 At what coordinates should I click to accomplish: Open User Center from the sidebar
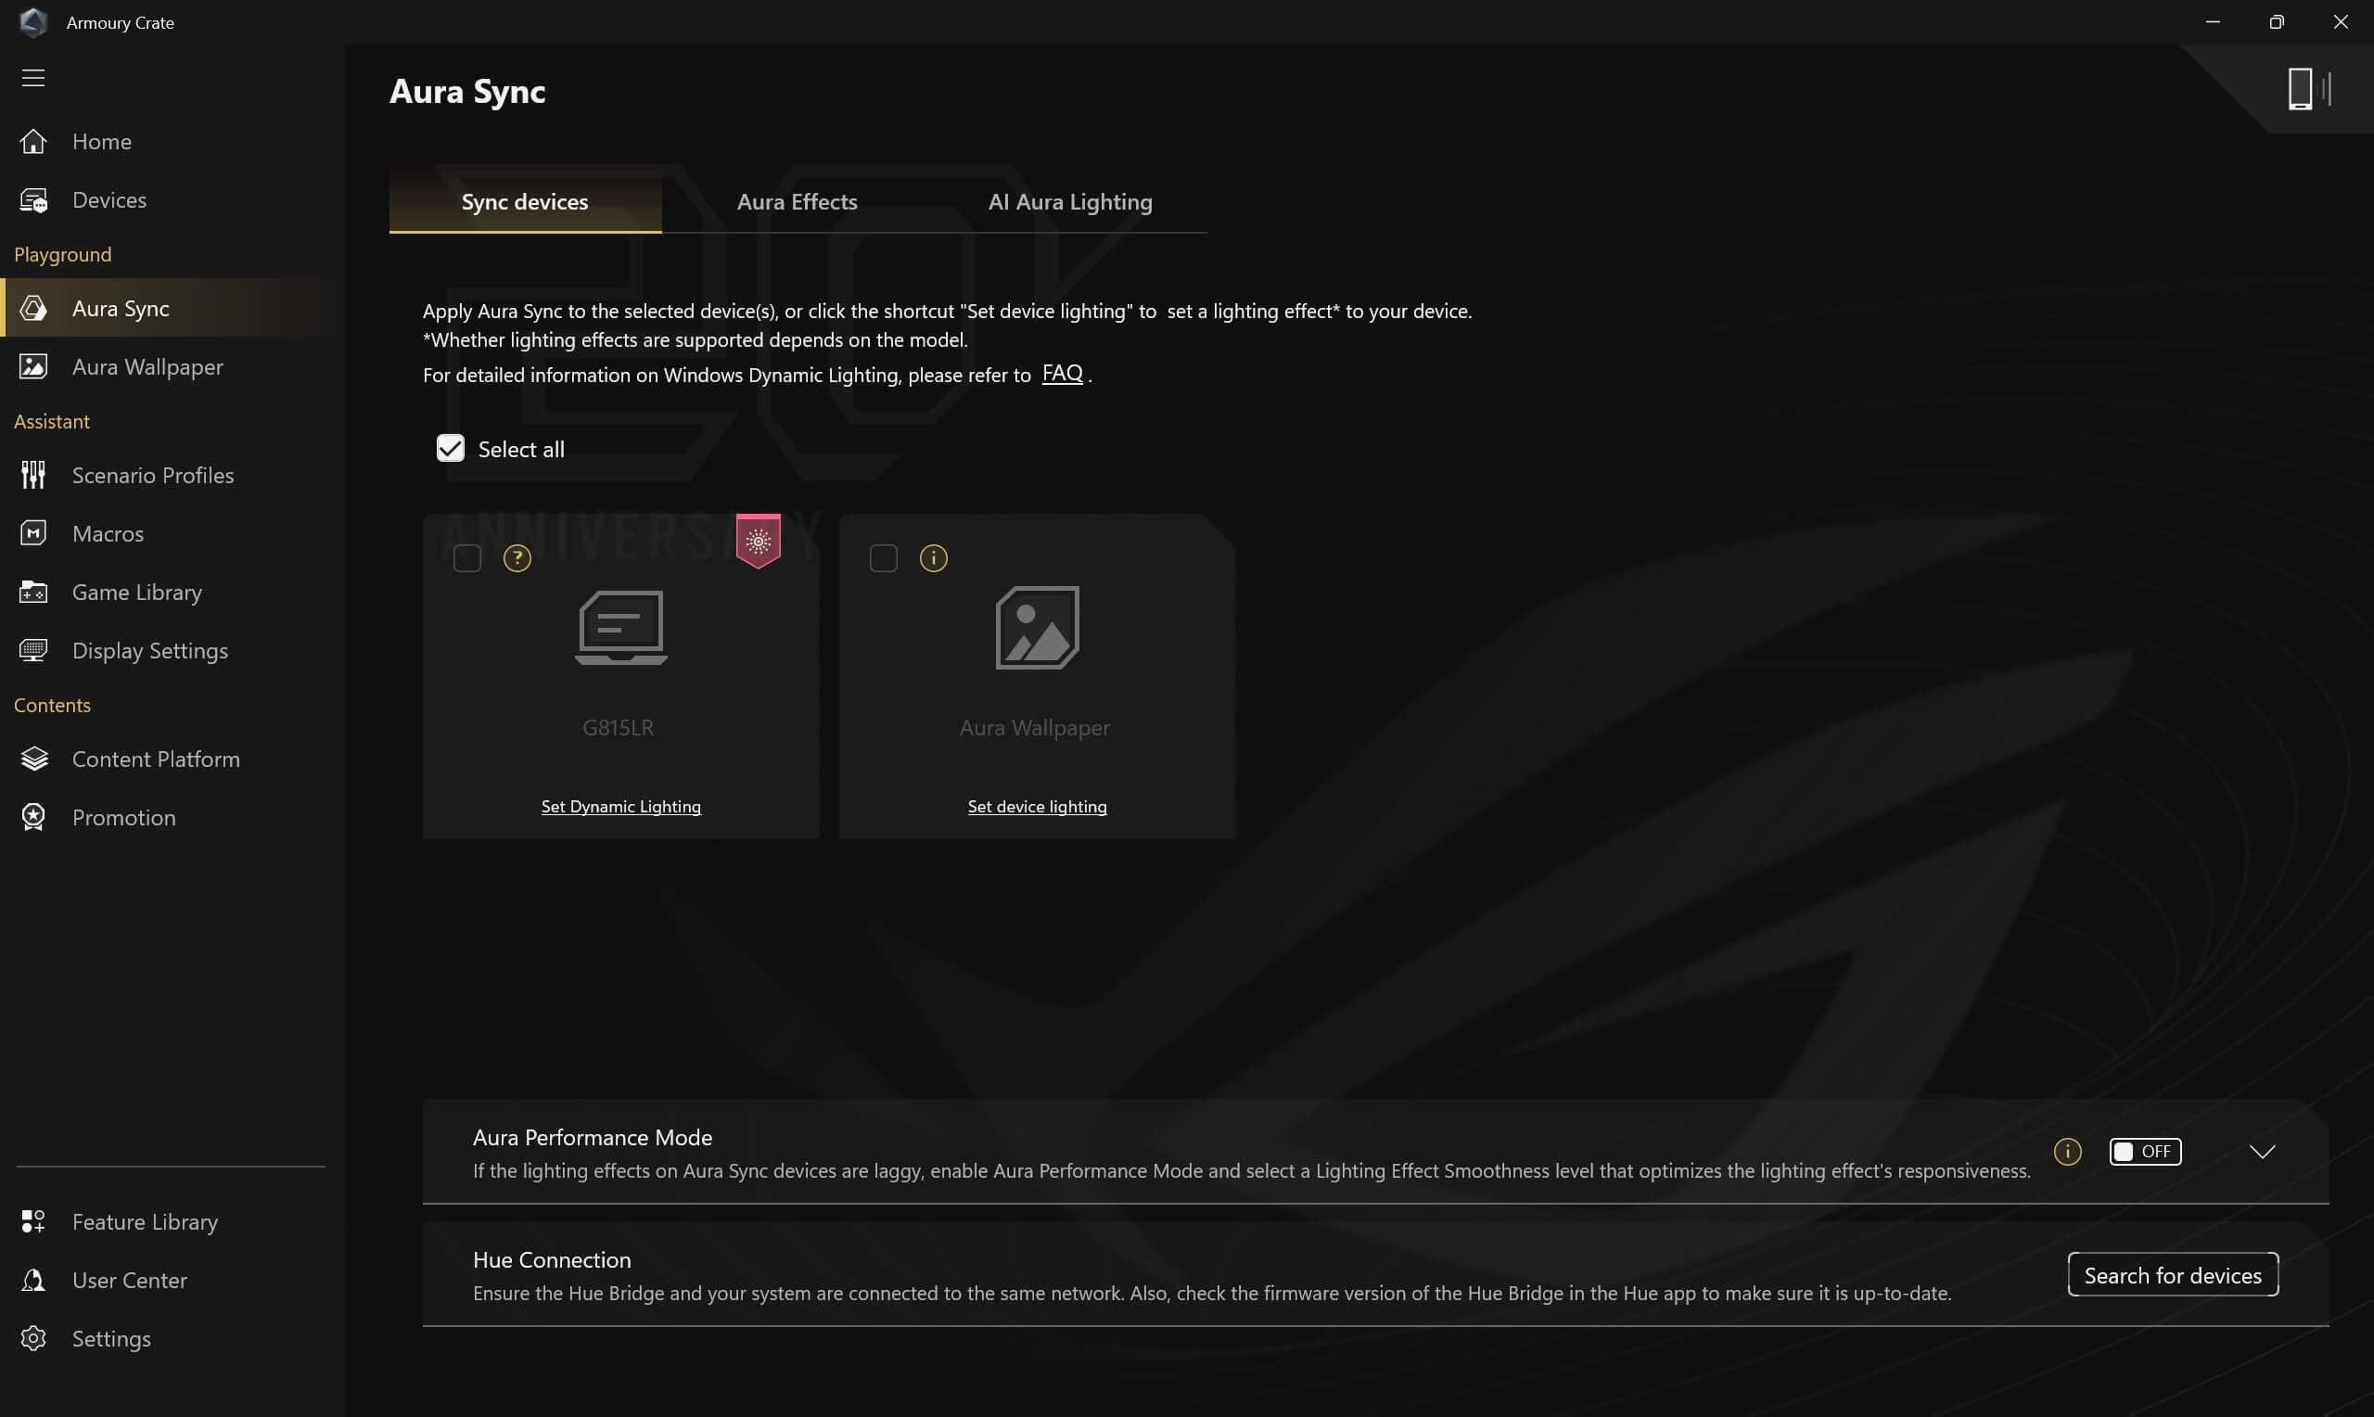pos(172,1280)
